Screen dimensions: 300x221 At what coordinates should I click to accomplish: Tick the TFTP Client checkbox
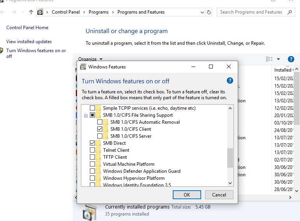(x=92, y=157)
